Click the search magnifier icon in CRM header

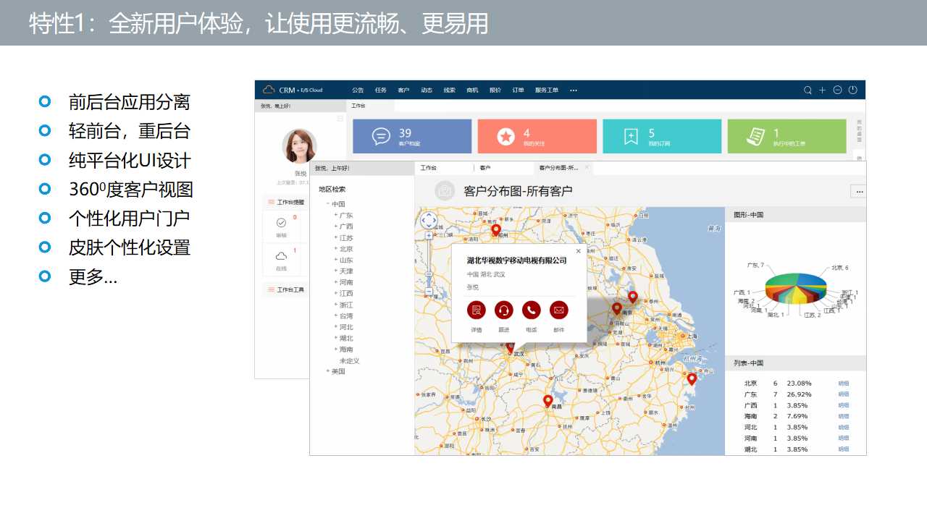pyautogui.click(x=808, y=90)
